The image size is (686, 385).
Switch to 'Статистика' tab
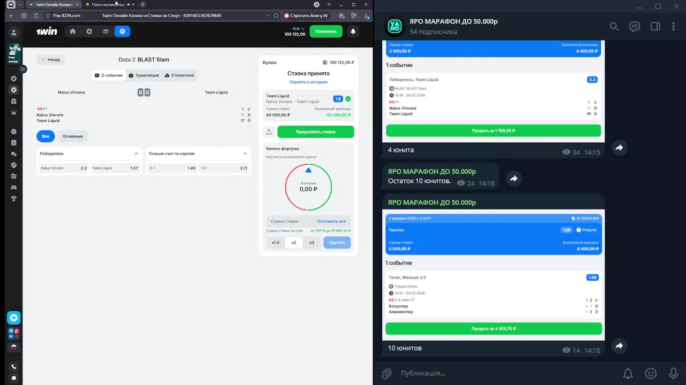[179, 75]
